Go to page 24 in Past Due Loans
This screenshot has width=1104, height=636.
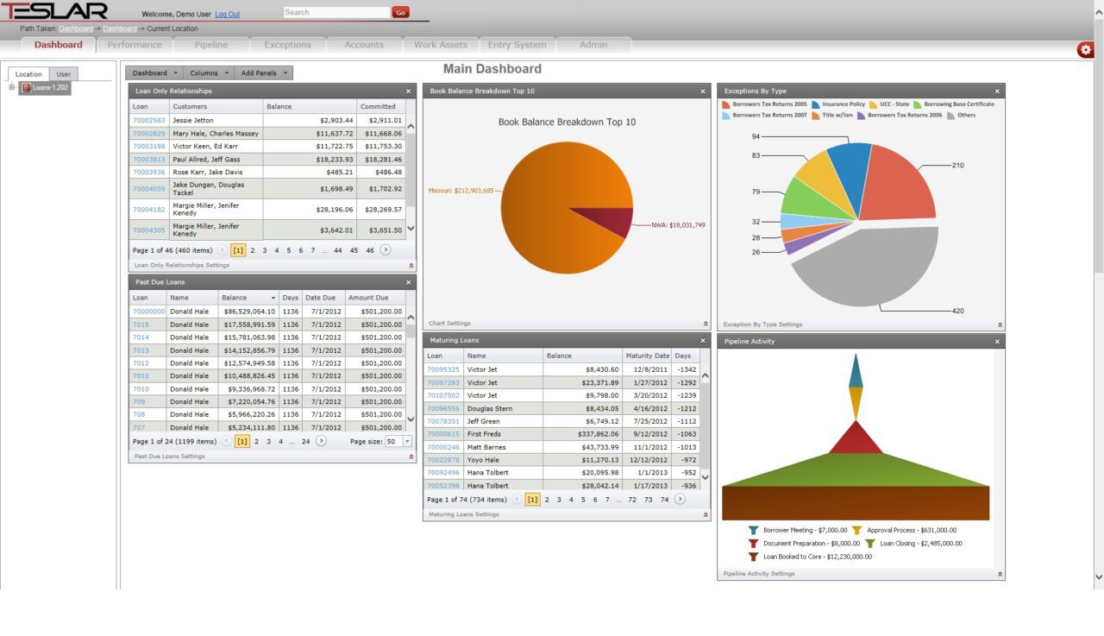[x=305, y=441]
